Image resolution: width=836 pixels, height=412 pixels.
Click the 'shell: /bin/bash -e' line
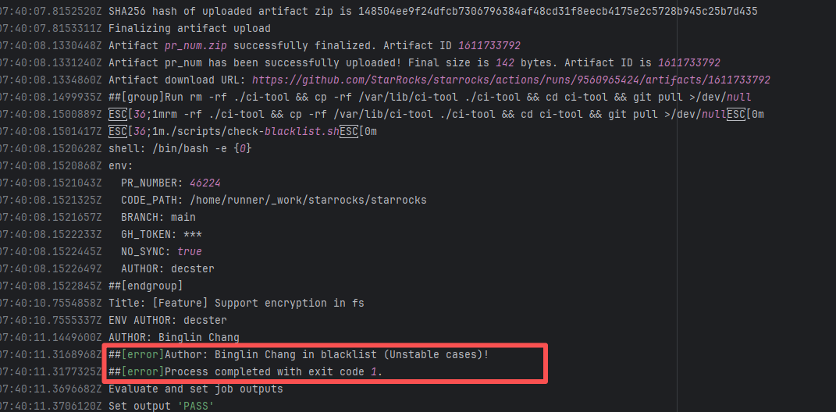[180, 148]
